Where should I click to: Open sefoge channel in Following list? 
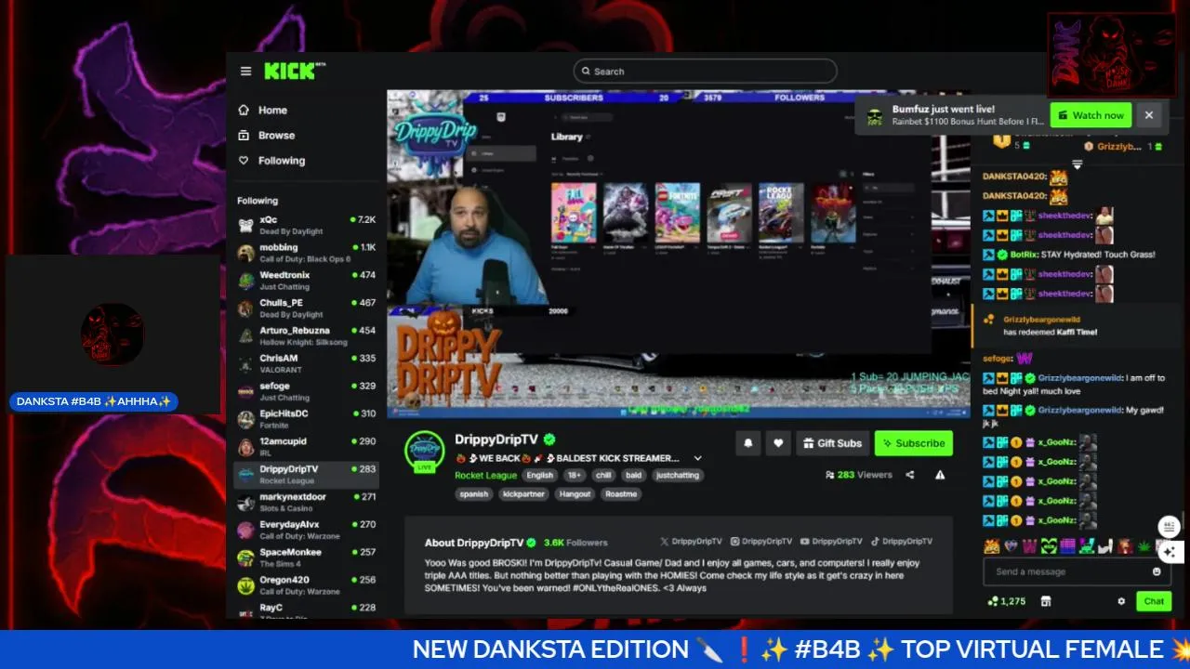coord(306,391)
